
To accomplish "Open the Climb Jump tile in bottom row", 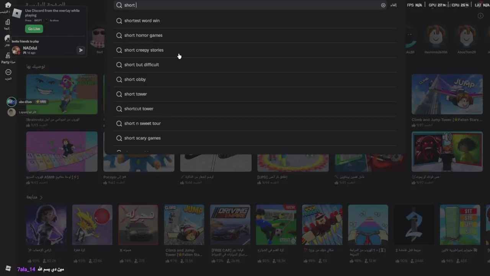I will [x=184, y=225].
